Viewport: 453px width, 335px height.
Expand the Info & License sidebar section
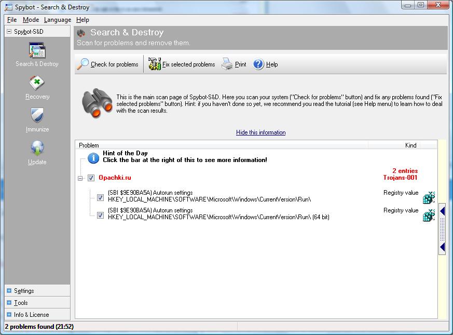point(9,314)
